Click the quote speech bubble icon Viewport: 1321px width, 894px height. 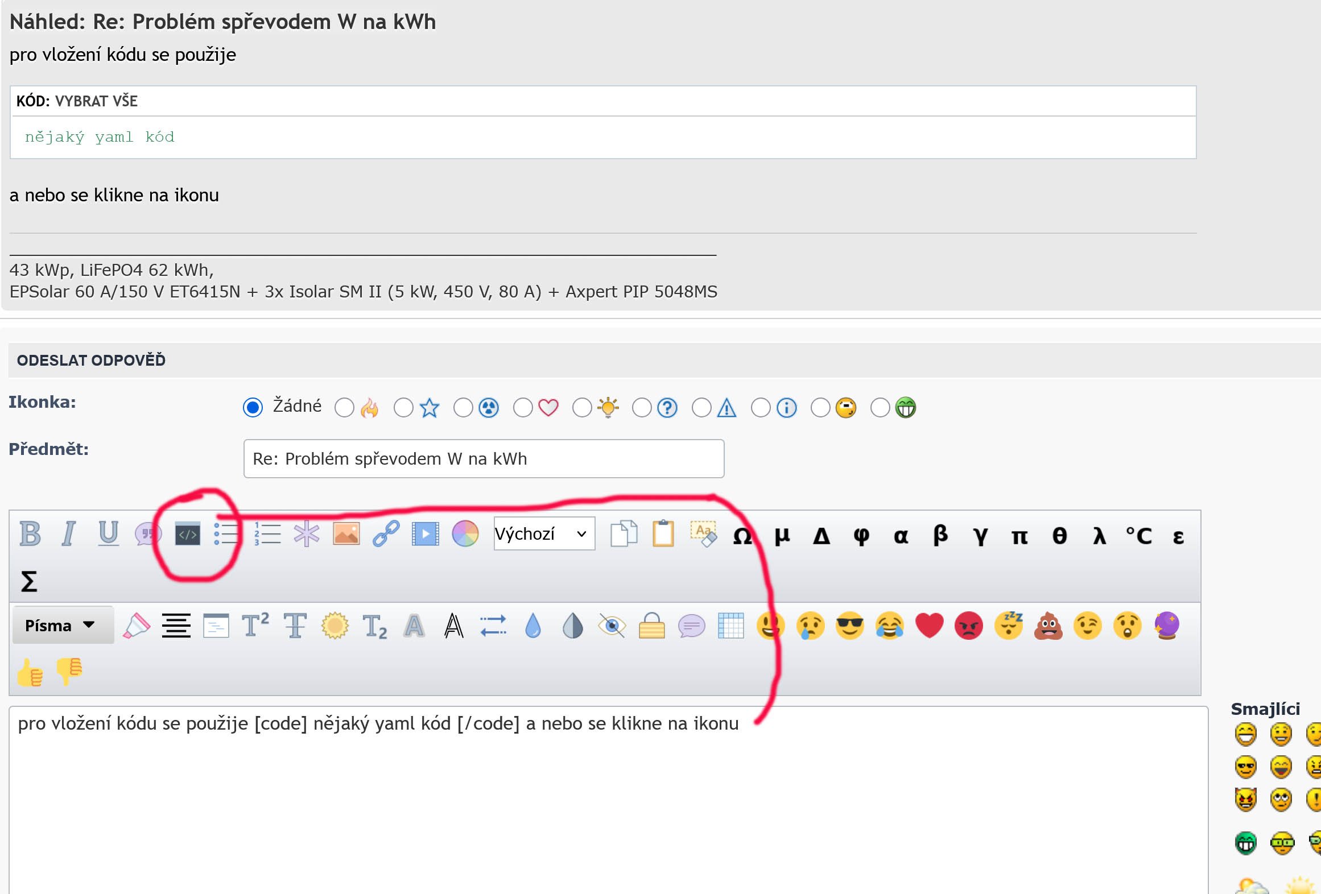click(147, 534)
